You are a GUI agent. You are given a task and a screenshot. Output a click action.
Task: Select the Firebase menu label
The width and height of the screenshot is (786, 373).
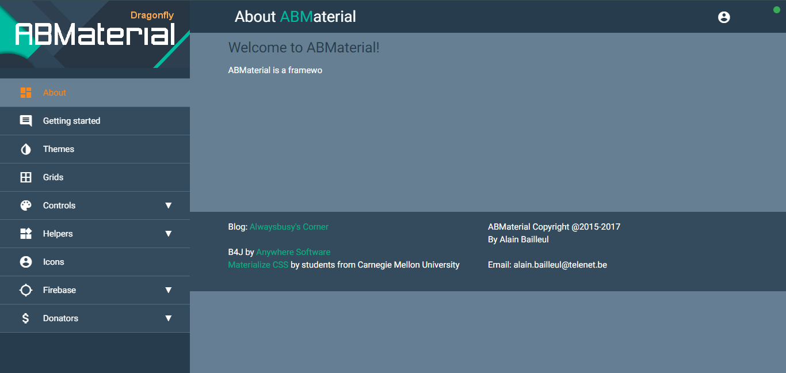[x=59, y=290]
